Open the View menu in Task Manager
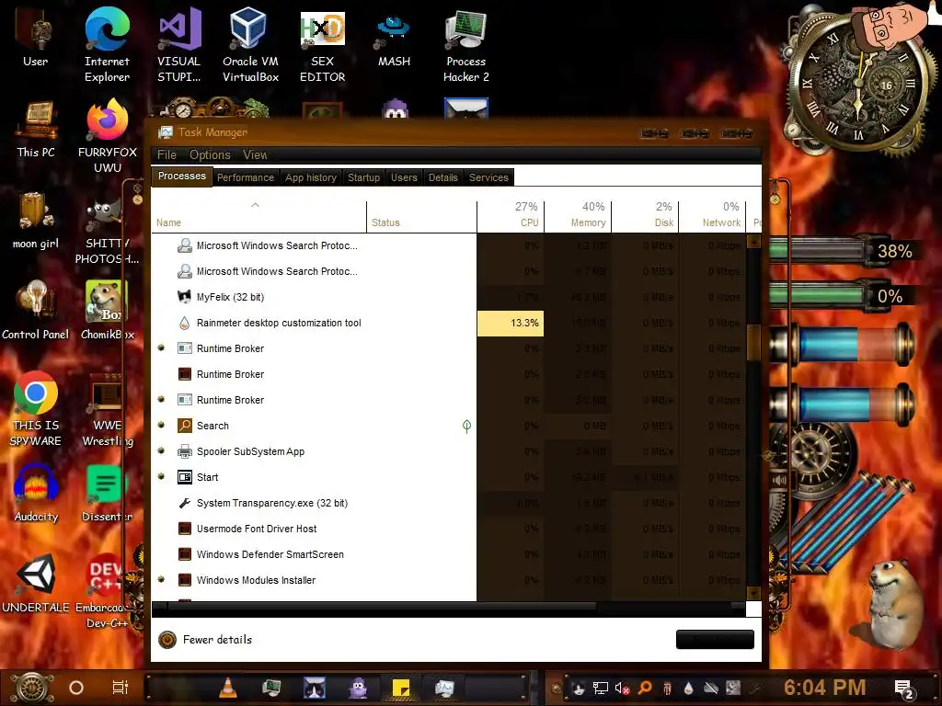The width and height of the screenshot is (942, 706). pyautogui.click(x=255, y=154)
